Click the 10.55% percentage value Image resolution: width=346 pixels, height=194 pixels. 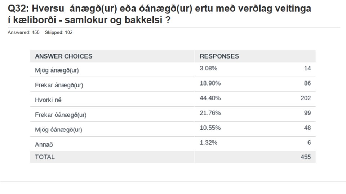210,128
